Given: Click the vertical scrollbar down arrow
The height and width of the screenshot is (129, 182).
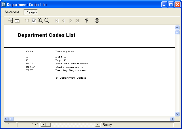Looking at the screenshot, I should coord(177,114).
